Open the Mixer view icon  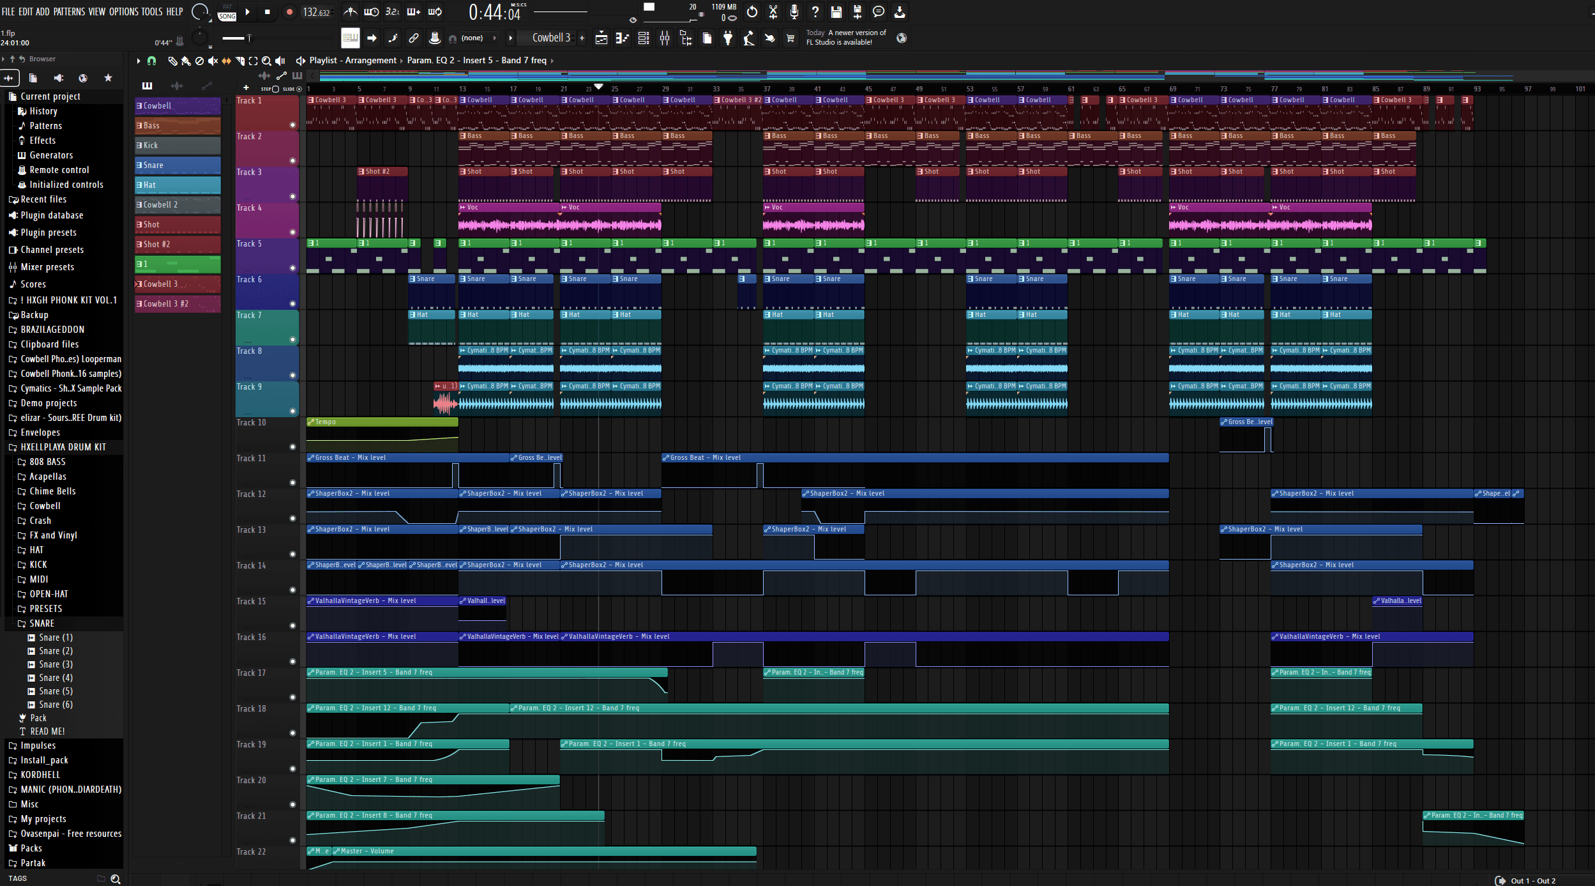pos(665,38)
